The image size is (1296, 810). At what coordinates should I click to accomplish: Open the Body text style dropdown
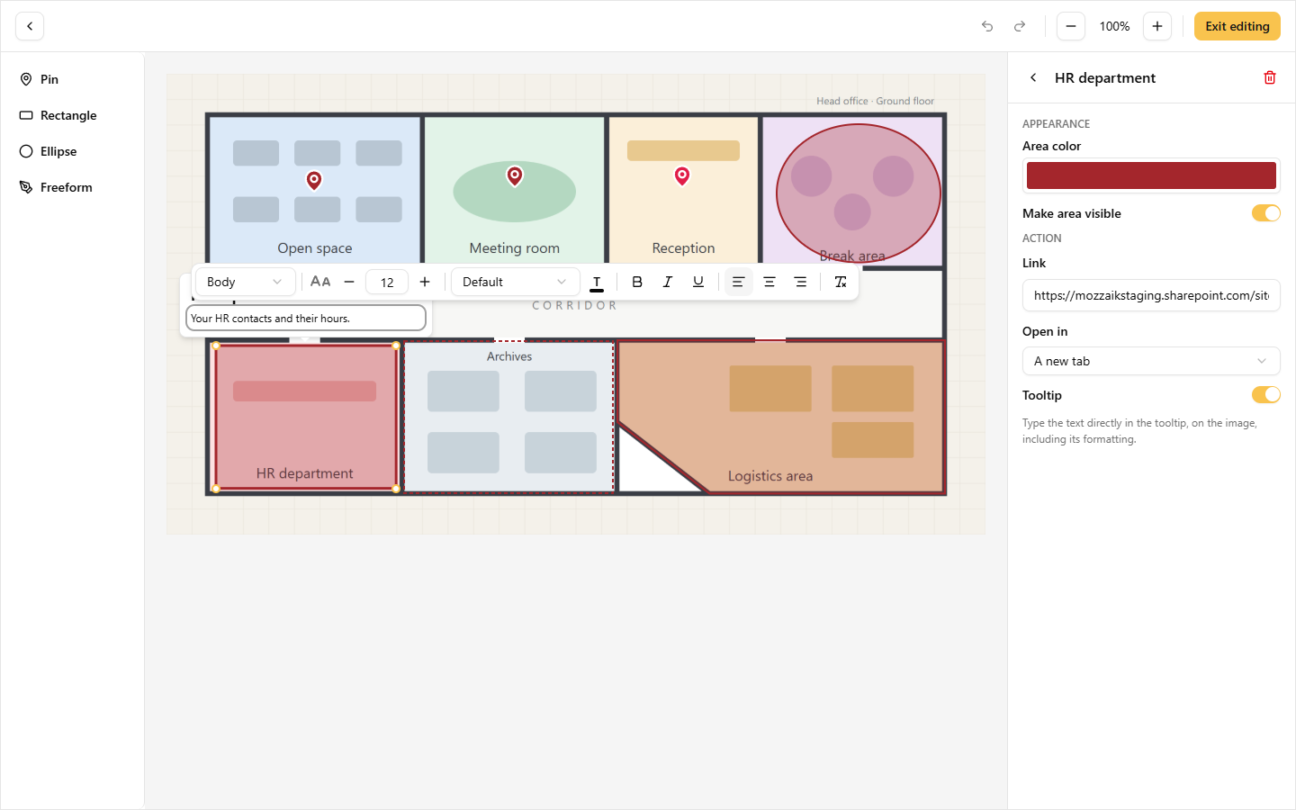[x=245, y=282]
